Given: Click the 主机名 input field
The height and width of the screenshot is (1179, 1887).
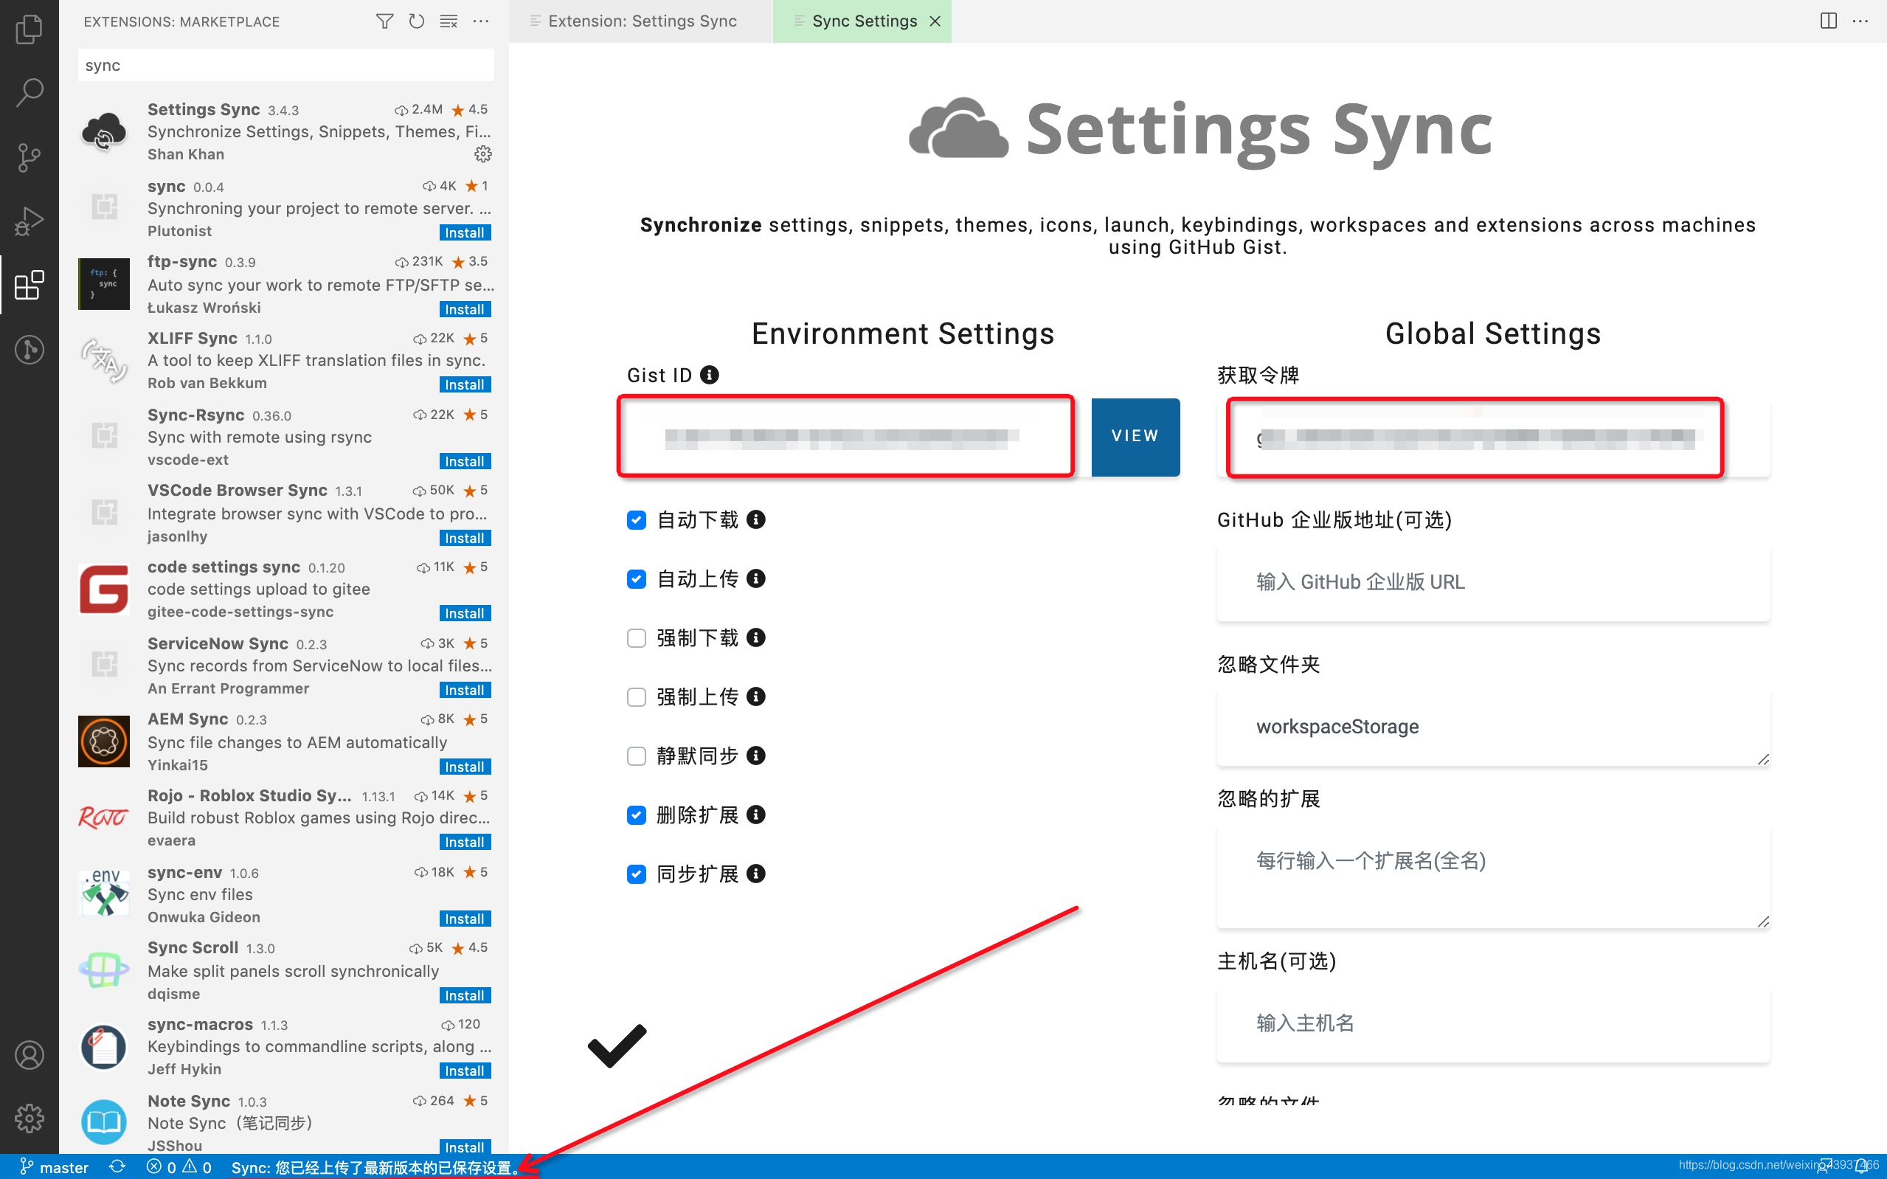Looking at the screenshot, I should tap(1492, 1024).
